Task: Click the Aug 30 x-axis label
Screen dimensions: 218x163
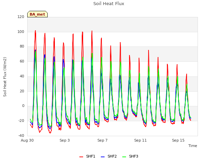Action: pyautogui.click(x=27, y=140)
